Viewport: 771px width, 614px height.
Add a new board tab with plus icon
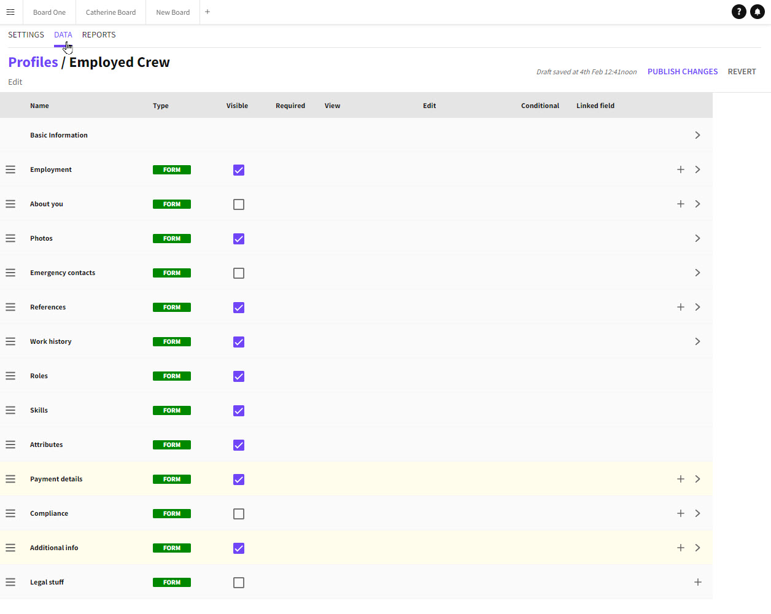pyautogui.click(x=207, y=12)
